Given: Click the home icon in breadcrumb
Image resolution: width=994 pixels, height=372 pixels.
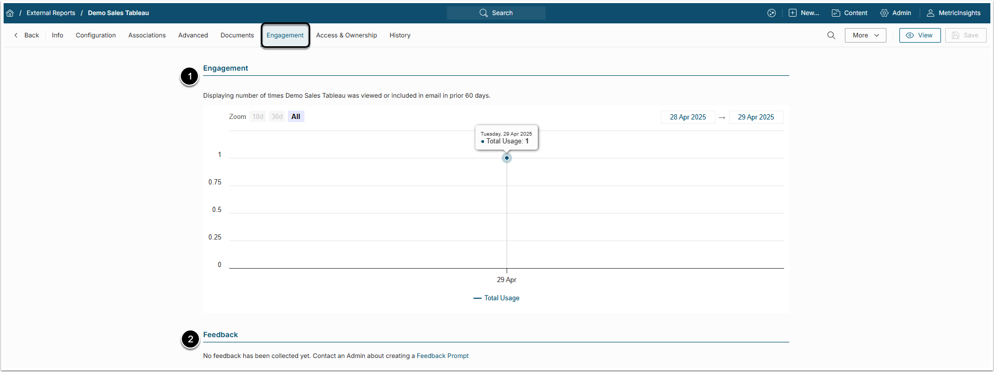Looking at the screenshot, I should 10,13.
